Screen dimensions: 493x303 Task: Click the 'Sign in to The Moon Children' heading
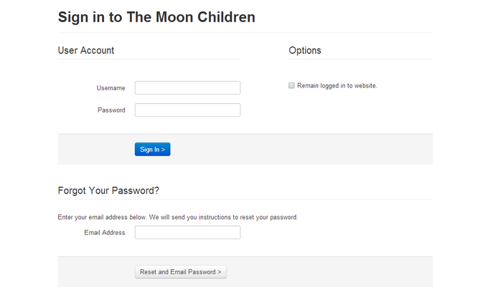click(156, 17)
